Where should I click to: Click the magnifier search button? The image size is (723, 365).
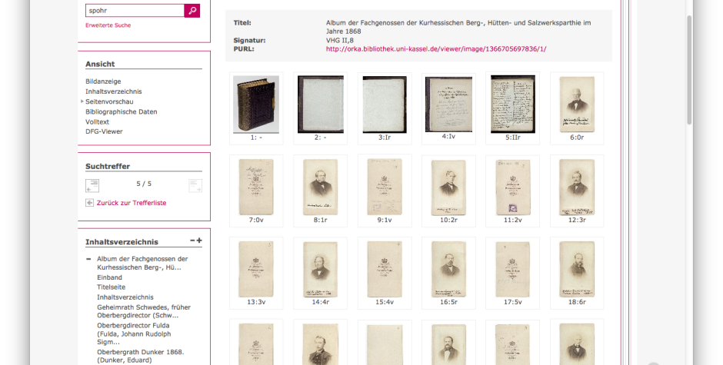pyautogui.click(x=192, y=10)
